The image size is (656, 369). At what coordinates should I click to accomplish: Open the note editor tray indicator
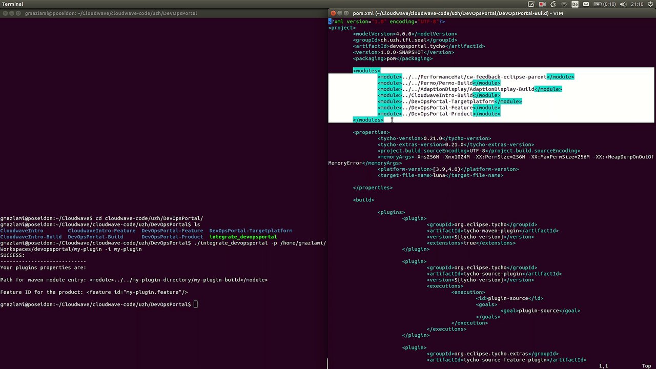(x=531, y=4)
